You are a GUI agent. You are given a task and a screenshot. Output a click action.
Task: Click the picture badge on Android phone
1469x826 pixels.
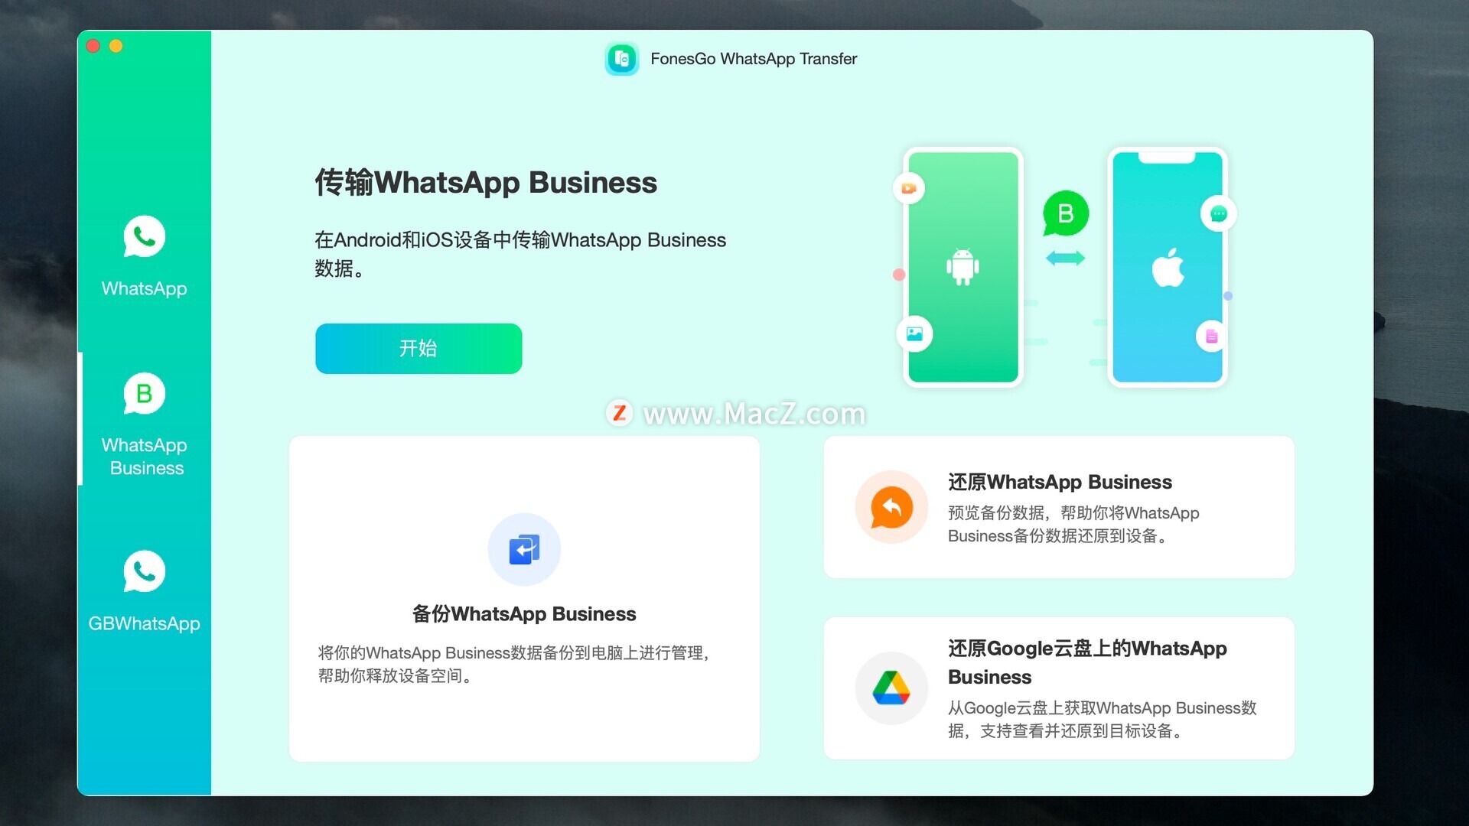[x=914, y=334]
